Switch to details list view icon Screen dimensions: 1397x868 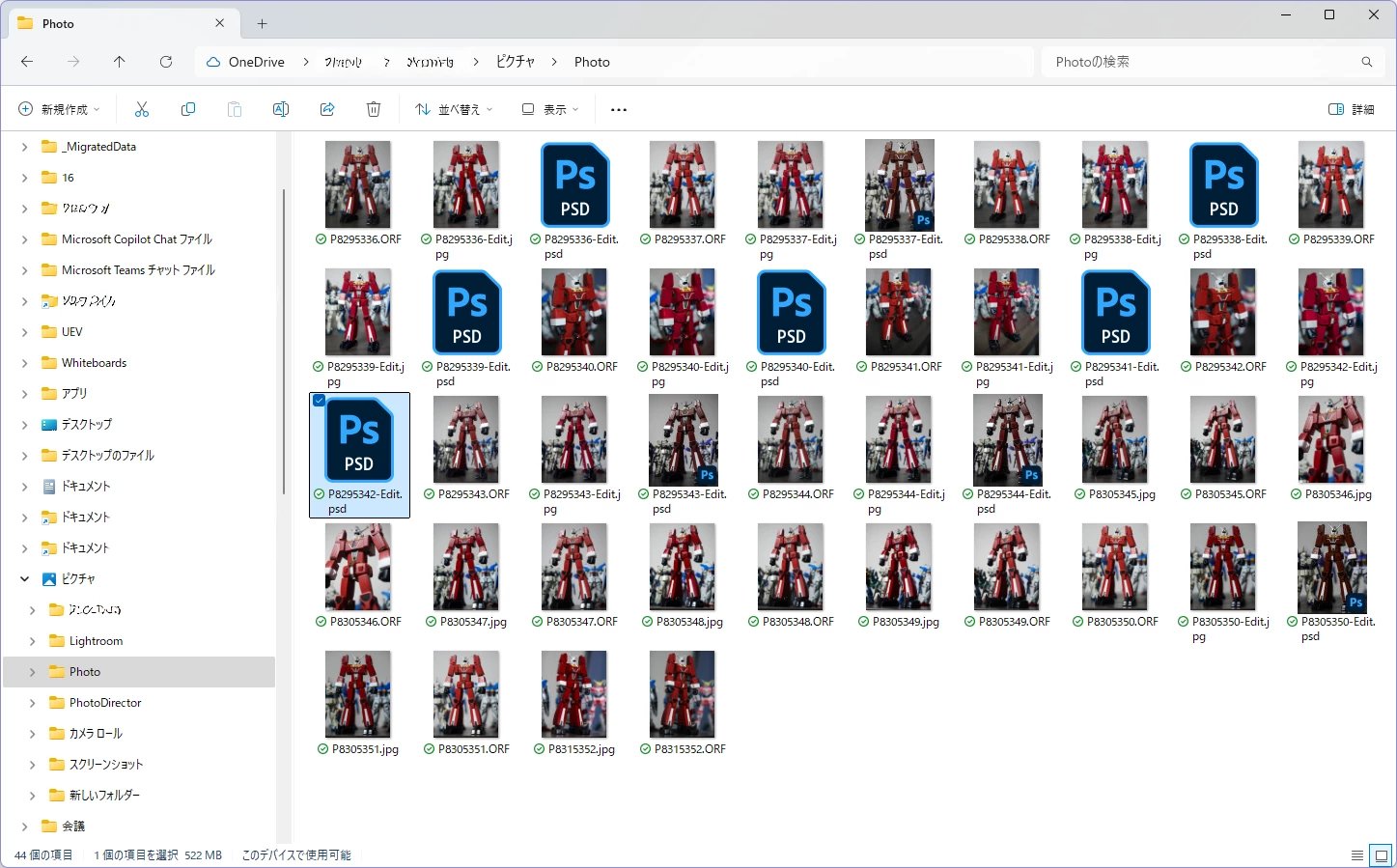pyautogui.click(x=1357, y=855)
